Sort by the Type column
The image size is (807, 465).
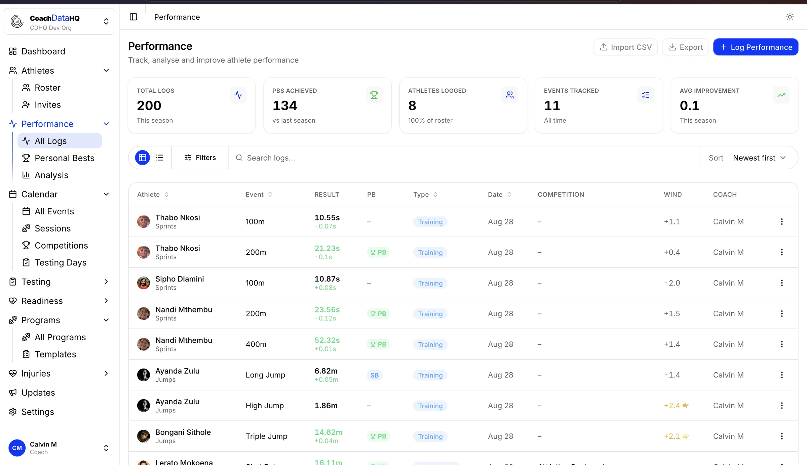point(425,195)
